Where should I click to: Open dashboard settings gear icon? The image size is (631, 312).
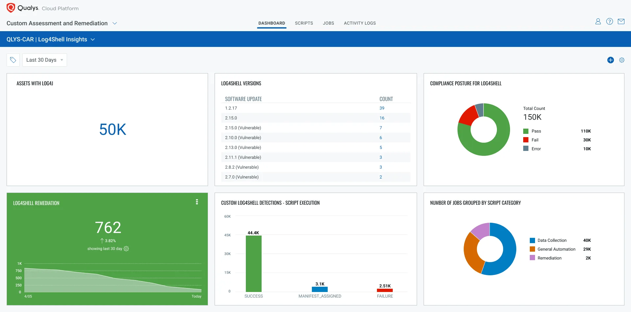tap(621, 60)
